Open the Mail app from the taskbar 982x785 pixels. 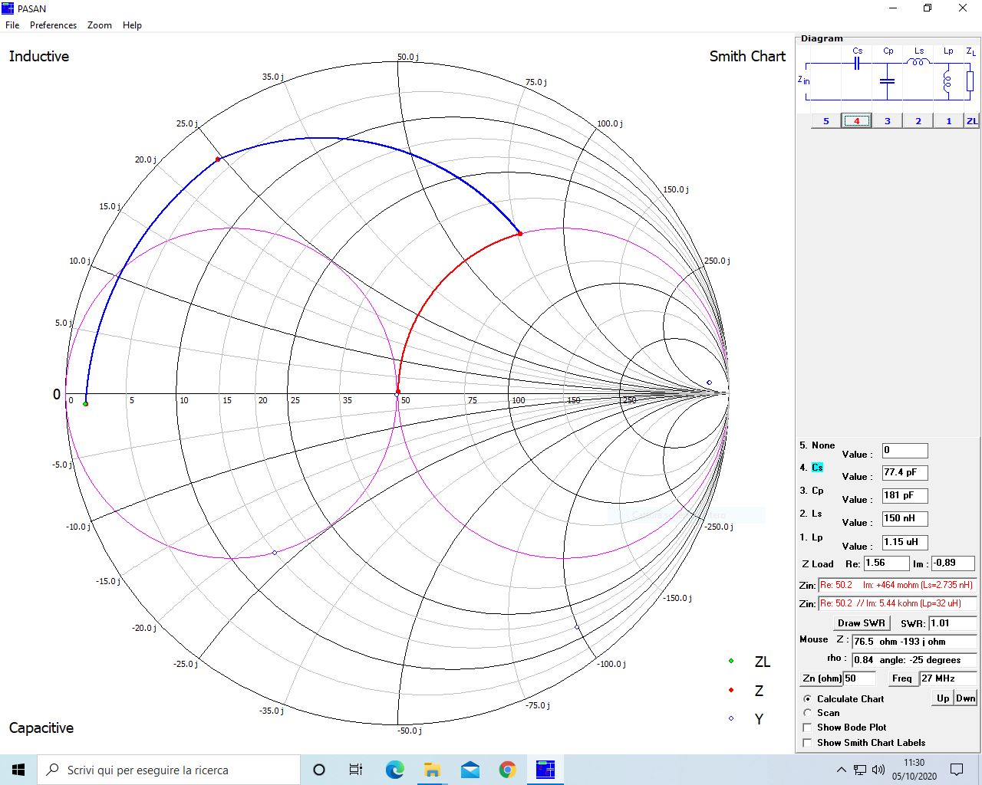[470, 770]
